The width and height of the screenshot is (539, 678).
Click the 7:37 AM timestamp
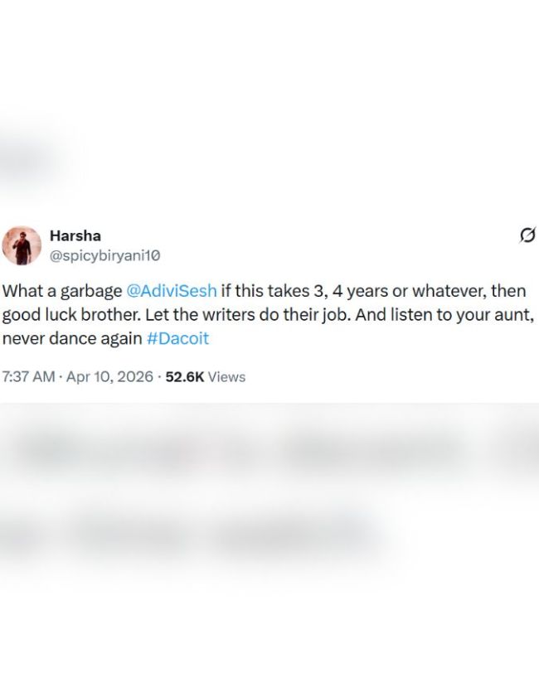coord(28,376)
